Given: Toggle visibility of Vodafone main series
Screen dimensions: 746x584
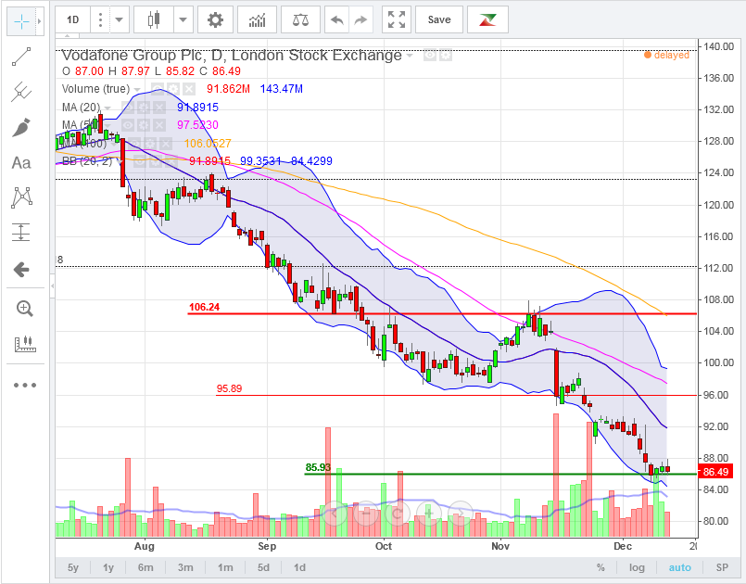Looking at the screenshot, I should point(430,56).
